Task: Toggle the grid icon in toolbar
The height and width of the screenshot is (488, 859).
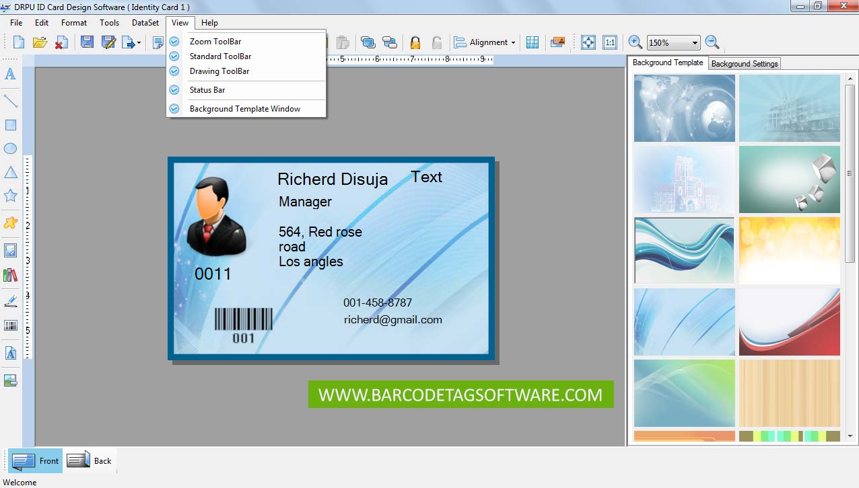Action: tap(532, 42)
